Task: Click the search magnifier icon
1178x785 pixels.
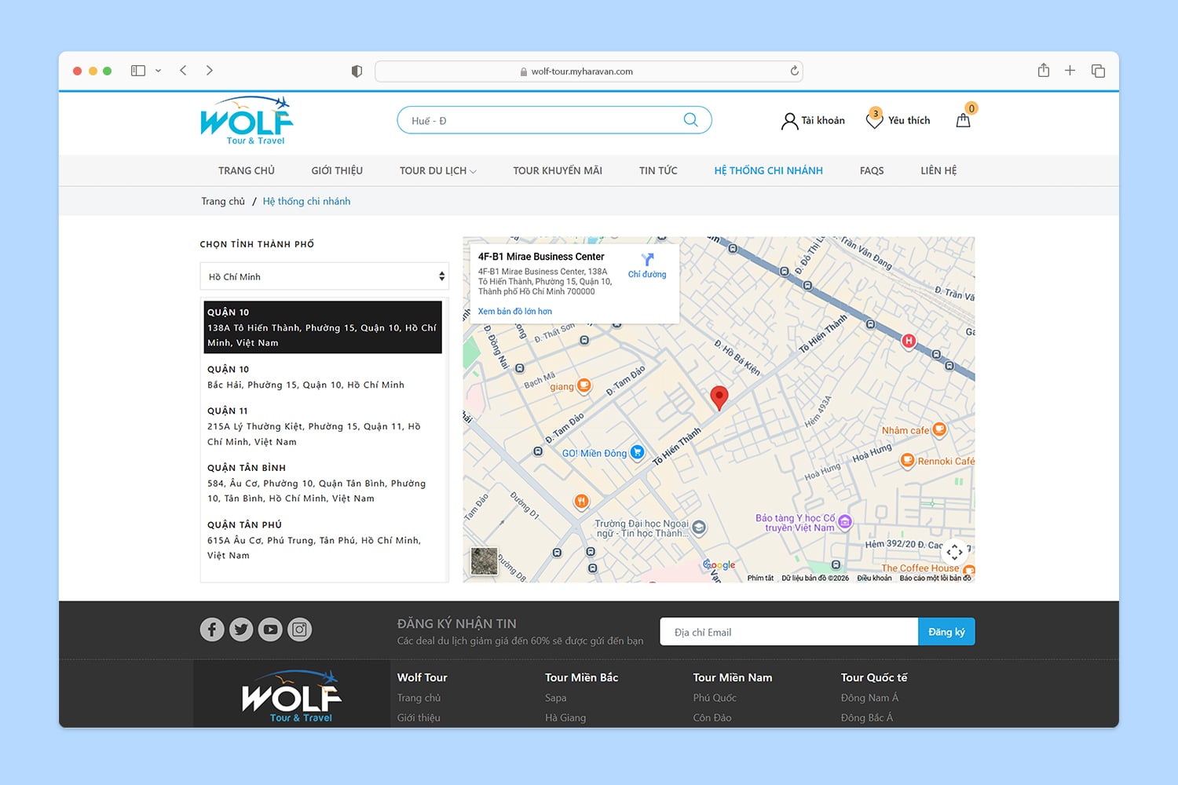Action: (x=690, y=119)
